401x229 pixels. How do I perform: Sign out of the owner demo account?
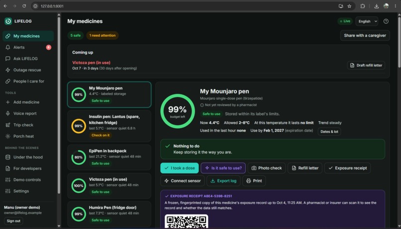(13, 221)
